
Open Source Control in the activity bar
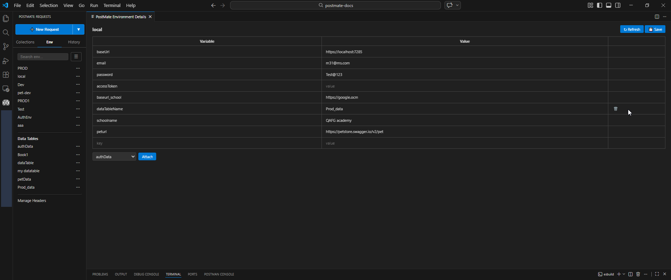click(6, 47)
